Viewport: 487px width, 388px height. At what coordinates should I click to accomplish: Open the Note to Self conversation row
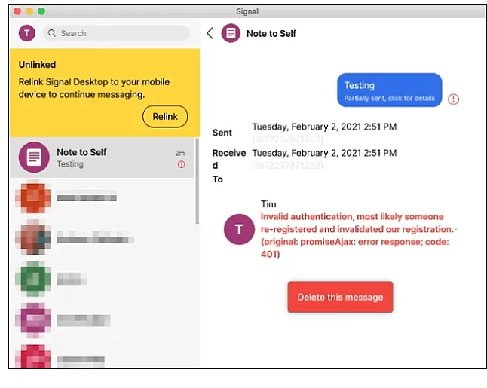[103, 157]
